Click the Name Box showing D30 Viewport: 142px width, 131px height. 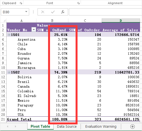(15, 12)
